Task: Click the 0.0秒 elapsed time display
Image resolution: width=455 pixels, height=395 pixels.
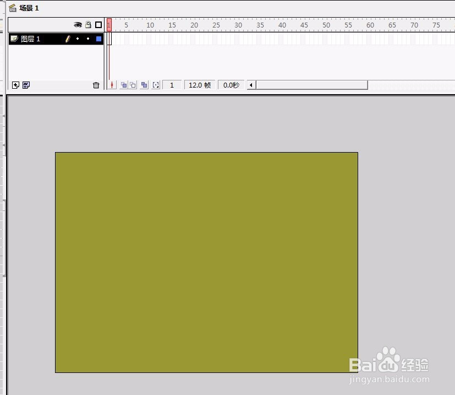Action: (x=231, y=85)
